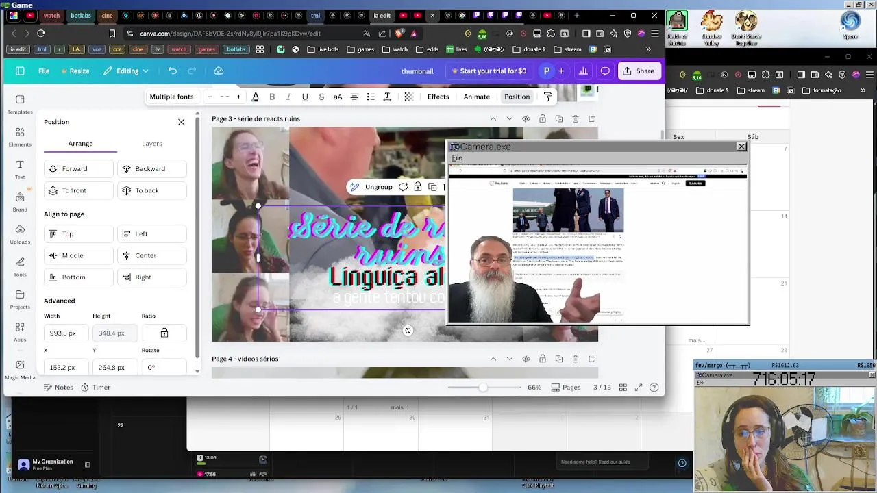Apply strikethrough to text

click(321, 97)
